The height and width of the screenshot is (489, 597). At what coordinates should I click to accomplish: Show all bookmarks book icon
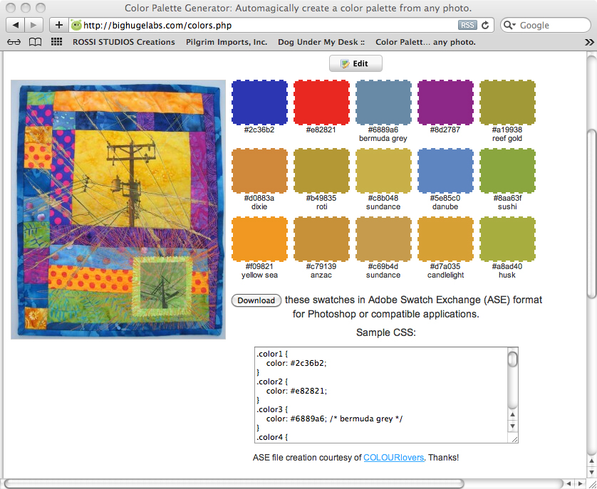(x=36, y=42)
